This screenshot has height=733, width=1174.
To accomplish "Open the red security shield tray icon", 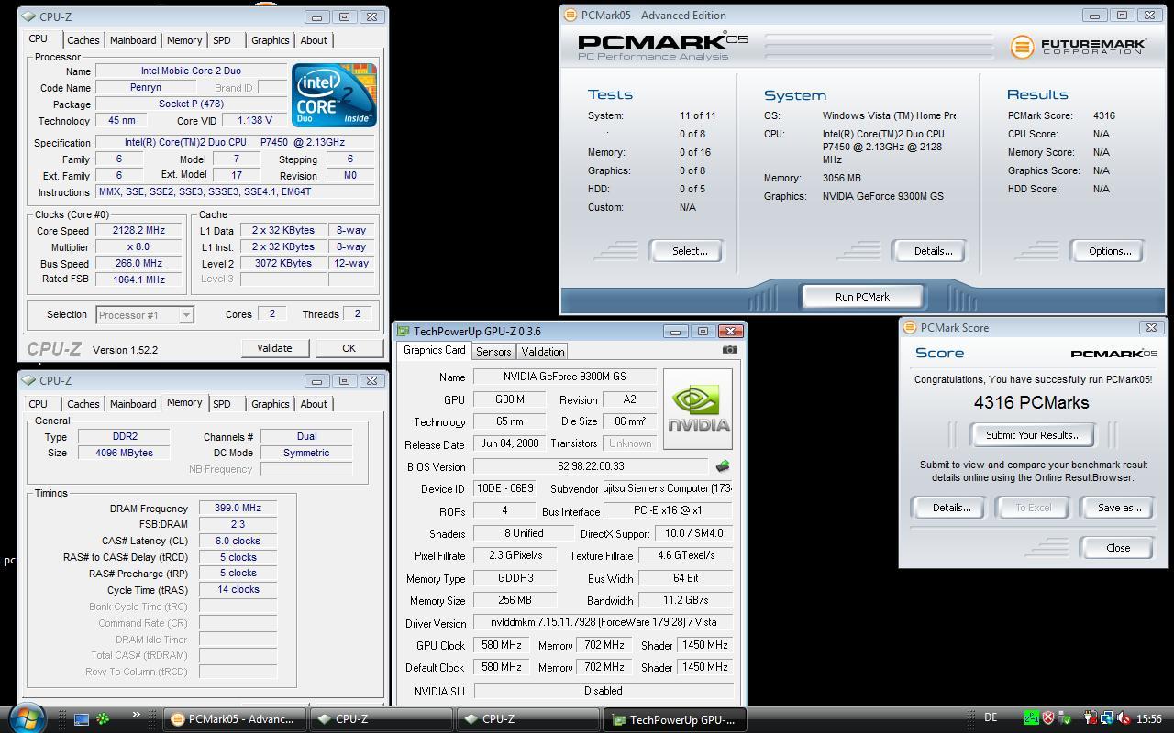I will (1048, 718).
